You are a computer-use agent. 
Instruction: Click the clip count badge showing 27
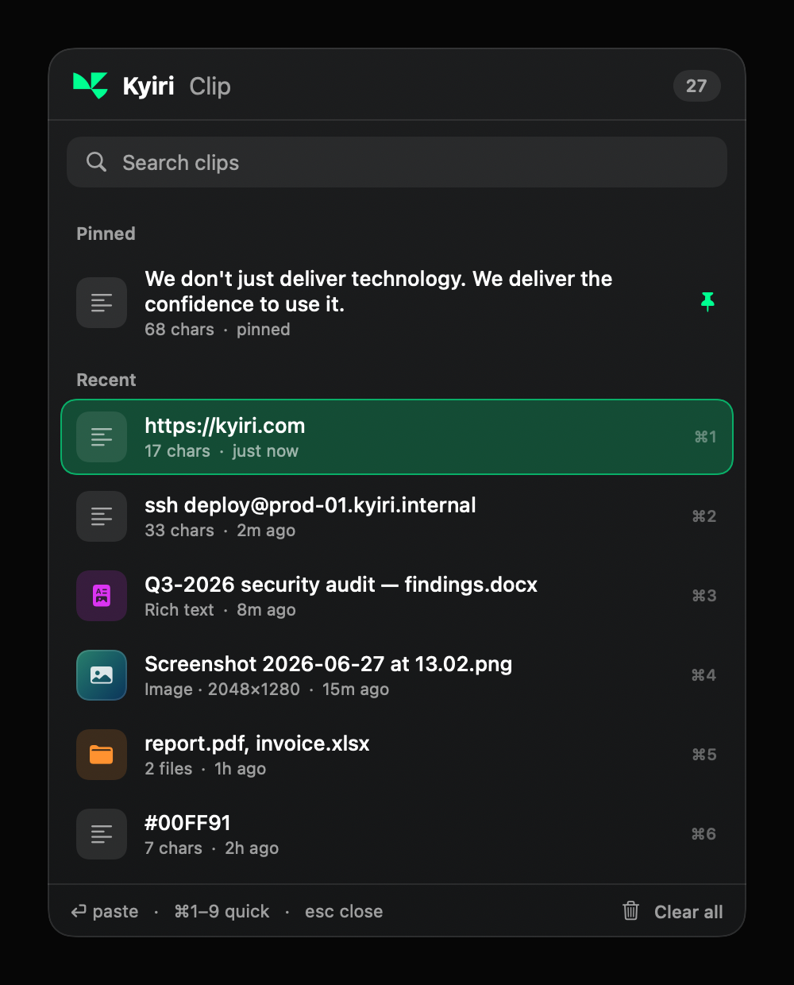pos(696,86)
